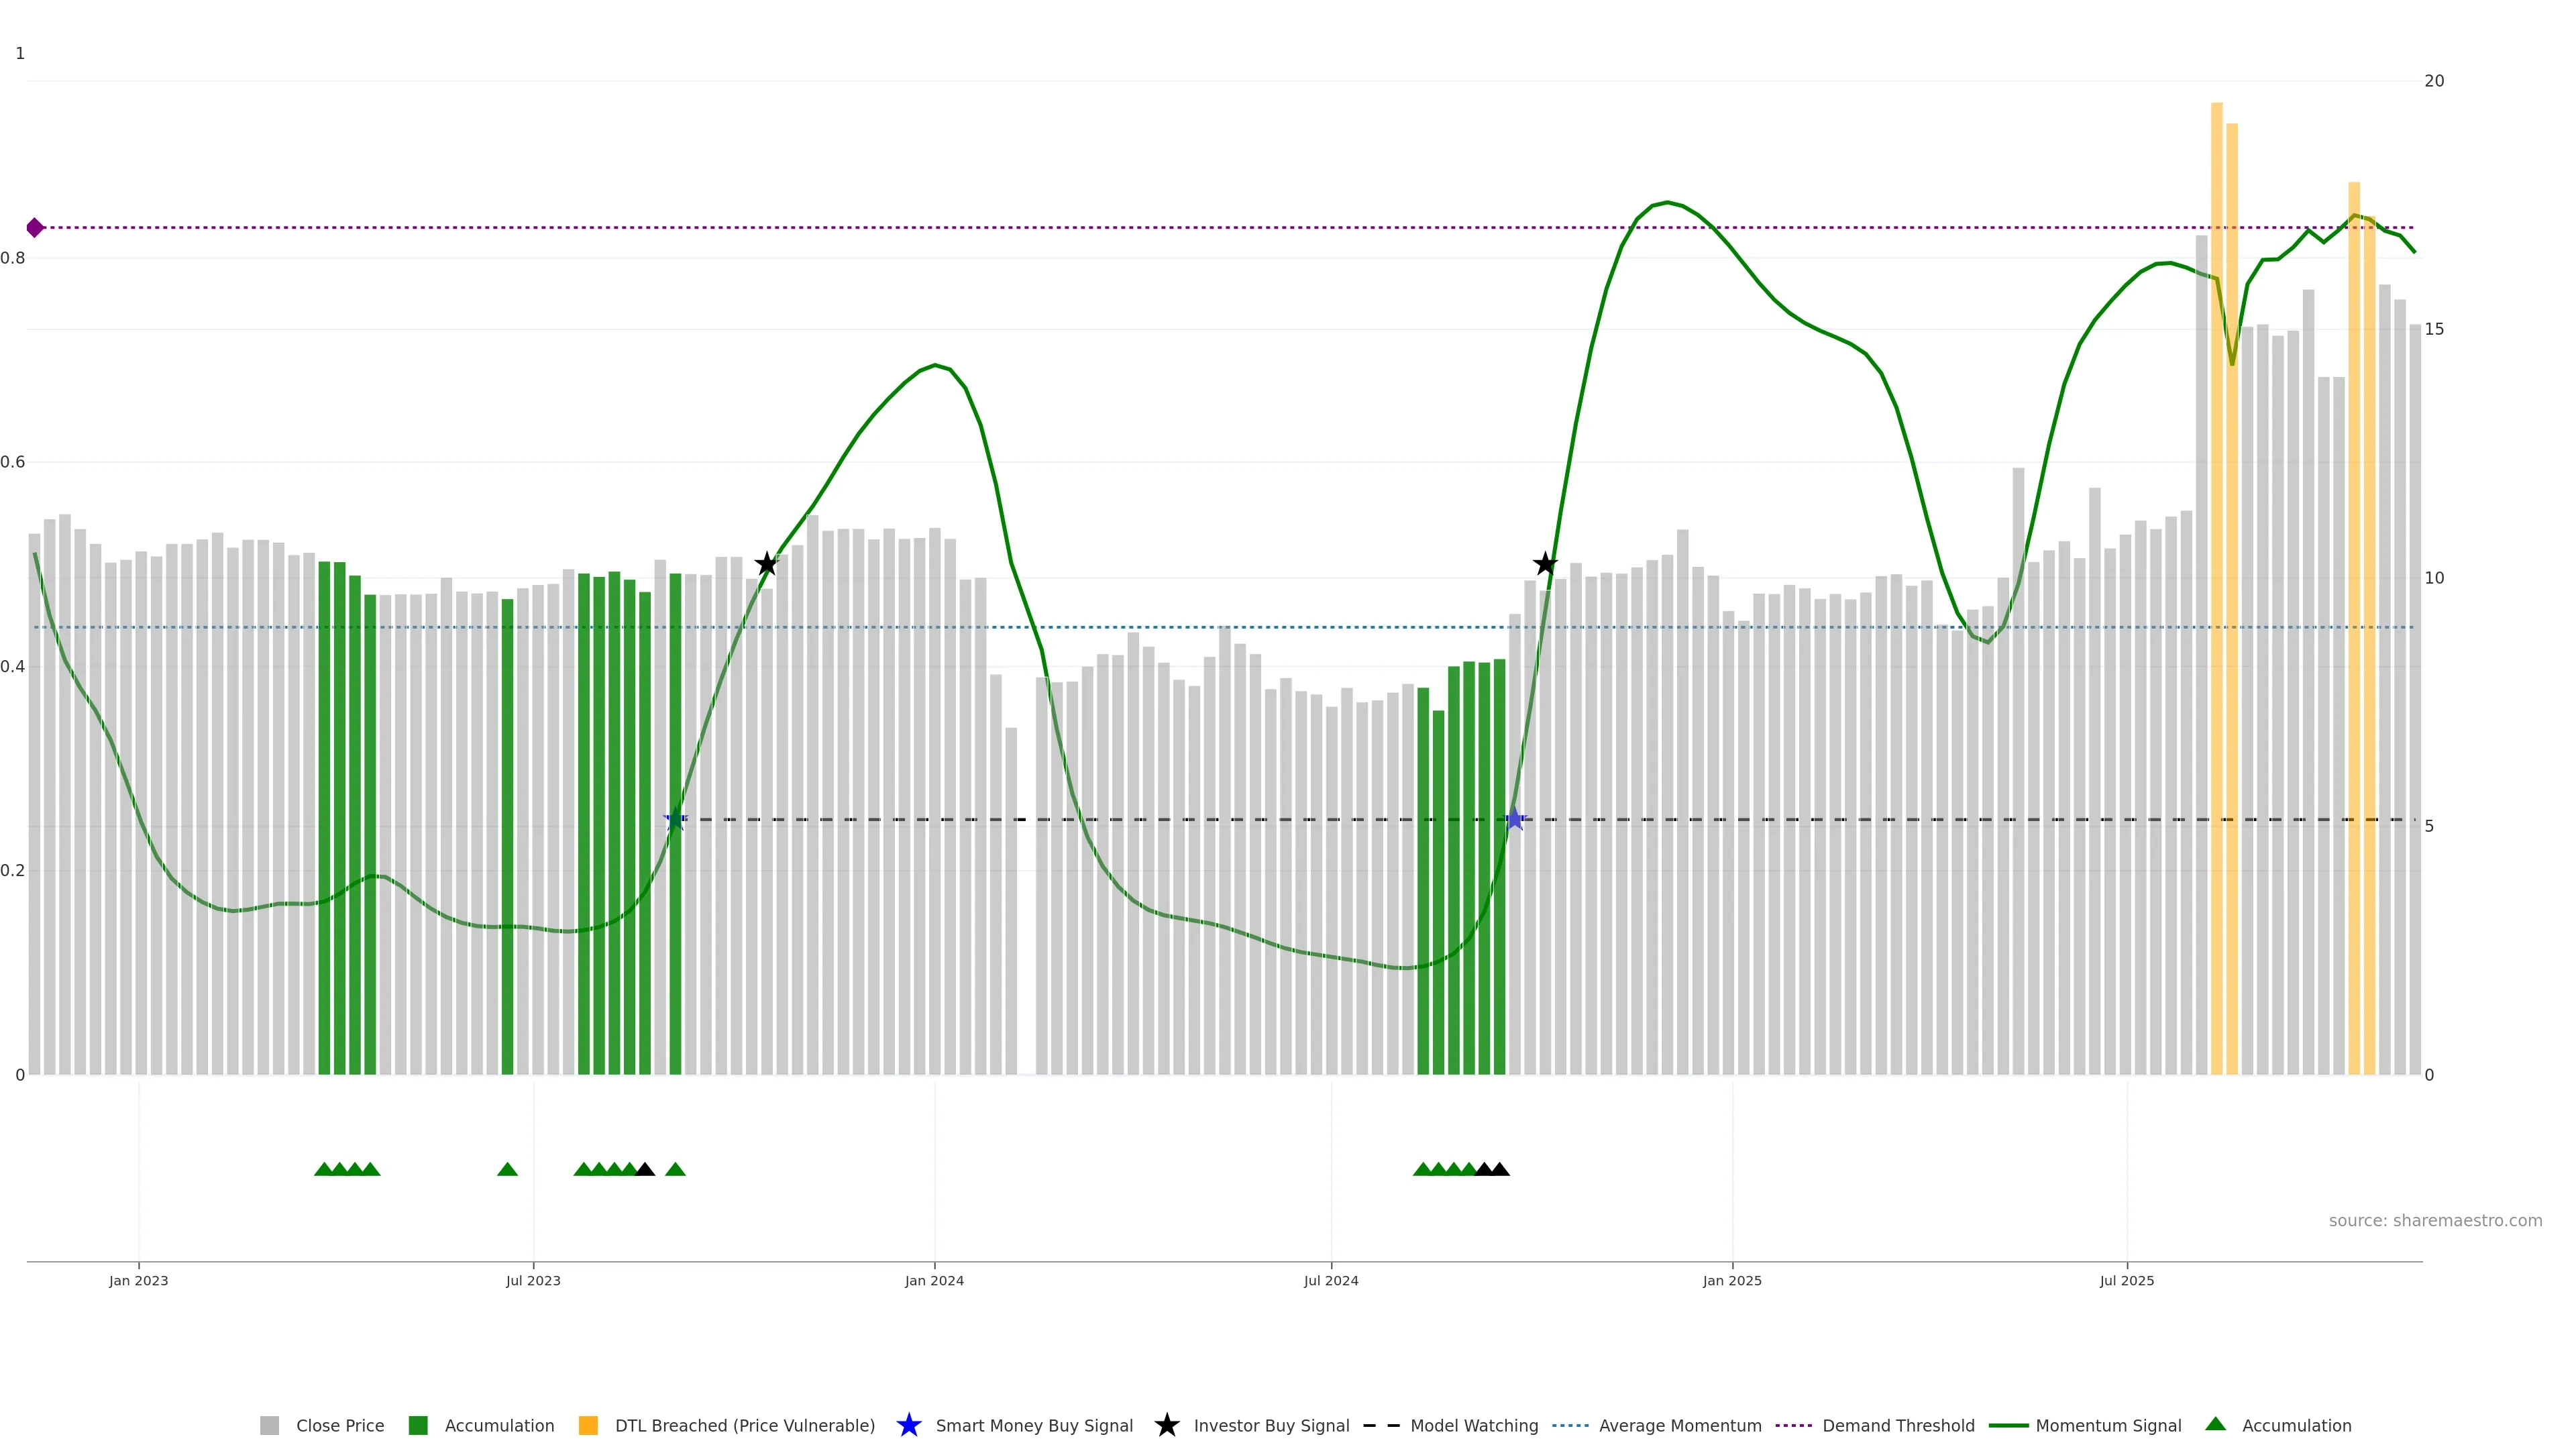Click the second blue Smart Money star
The height and width of the screenshot is (1449, 2576).
coord(1515,820)
